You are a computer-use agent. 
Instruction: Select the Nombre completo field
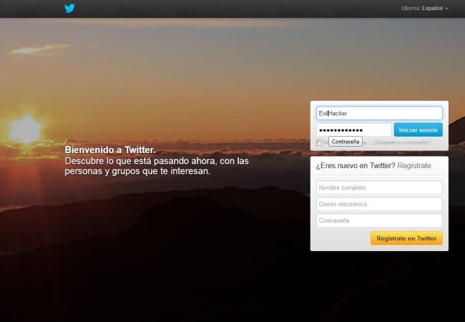click(379, 187)
